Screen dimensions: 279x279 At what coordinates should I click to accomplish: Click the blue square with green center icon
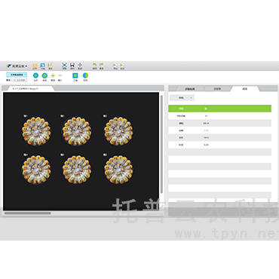(x=75, y=75)
